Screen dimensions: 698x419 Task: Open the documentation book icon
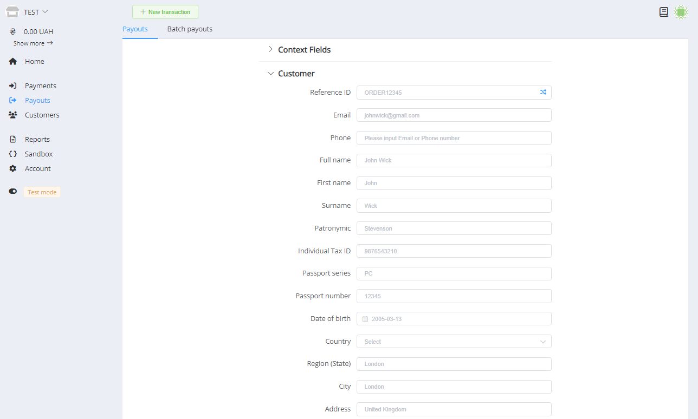pyautogui.click(x=663, y=12)
